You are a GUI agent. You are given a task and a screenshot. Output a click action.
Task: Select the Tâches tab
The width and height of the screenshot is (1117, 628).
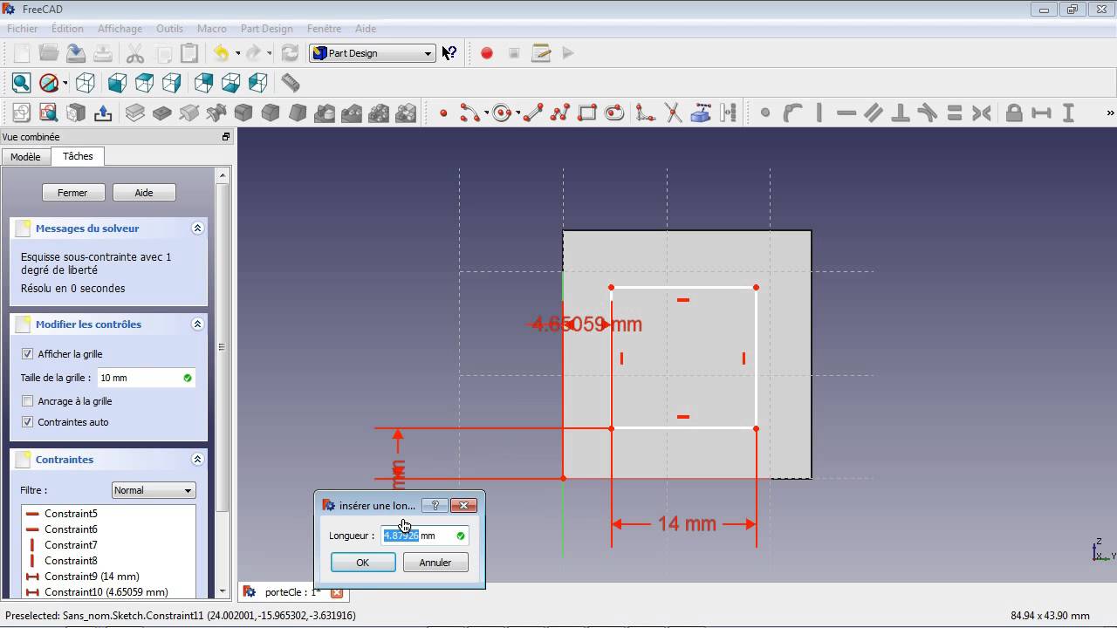78,156
